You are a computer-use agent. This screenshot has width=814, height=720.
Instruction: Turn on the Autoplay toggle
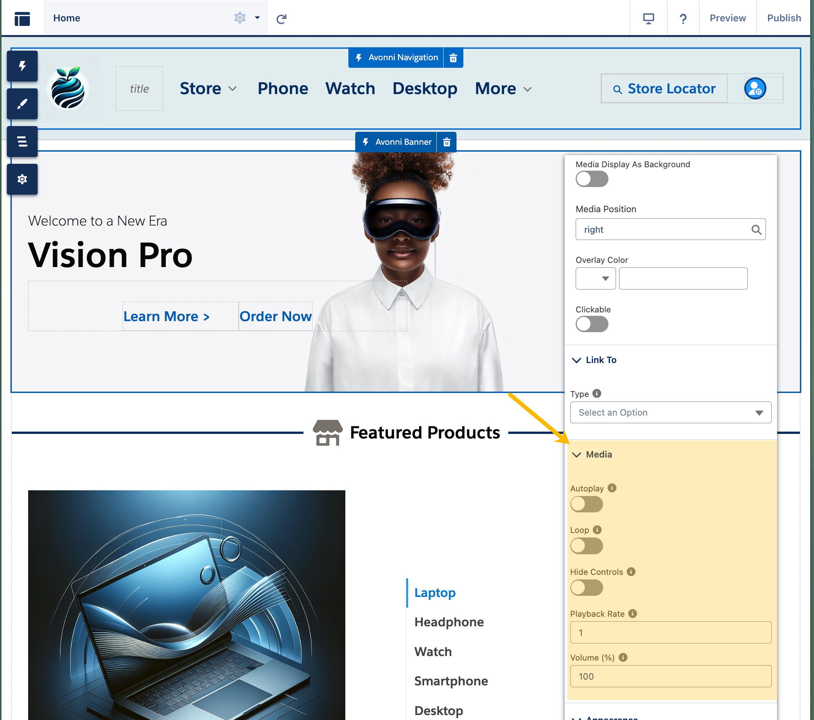pyautogui.click(x=586, y=504)
